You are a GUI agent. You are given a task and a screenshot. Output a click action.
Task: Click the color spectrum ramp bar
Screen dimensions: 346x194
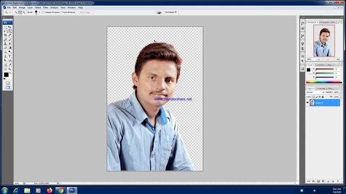[324, 82]
